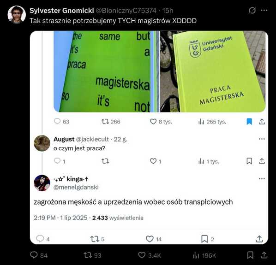This screenshot has height=265, width=276.
Task: Open Sylvester Gnomicki profile name
Action: 61,11
